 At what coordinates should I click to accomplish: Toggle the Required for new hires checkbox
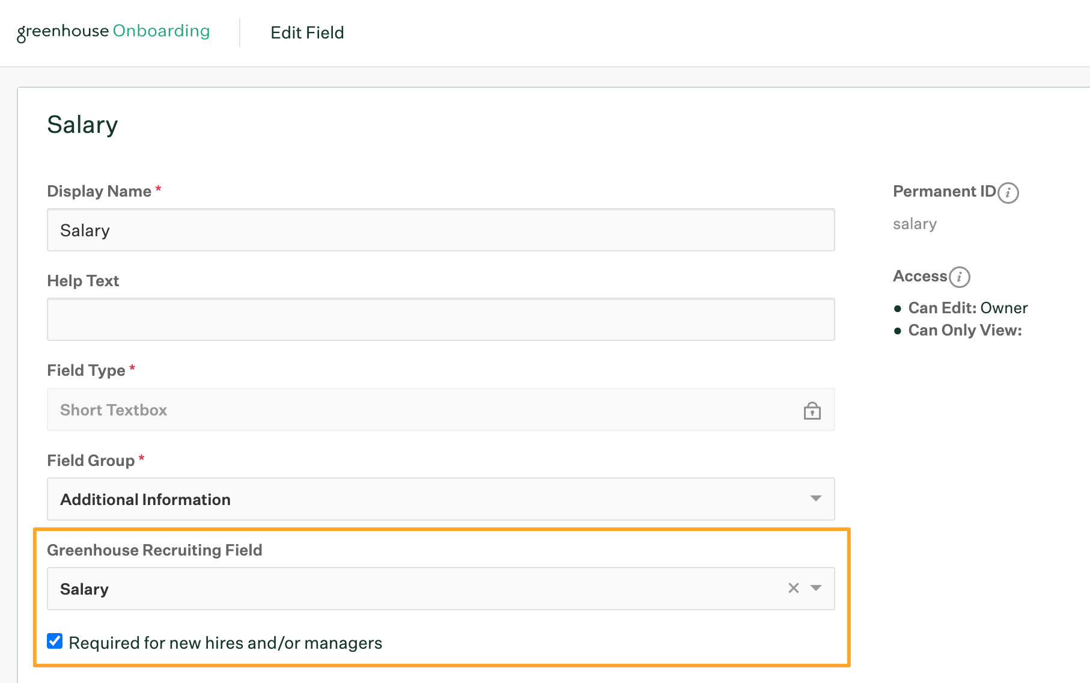point(55,642)
